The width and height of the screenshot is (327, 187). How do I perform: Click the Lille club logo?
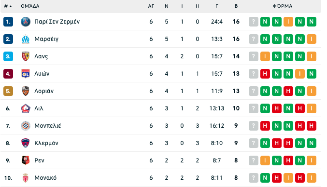click(26, 108)
